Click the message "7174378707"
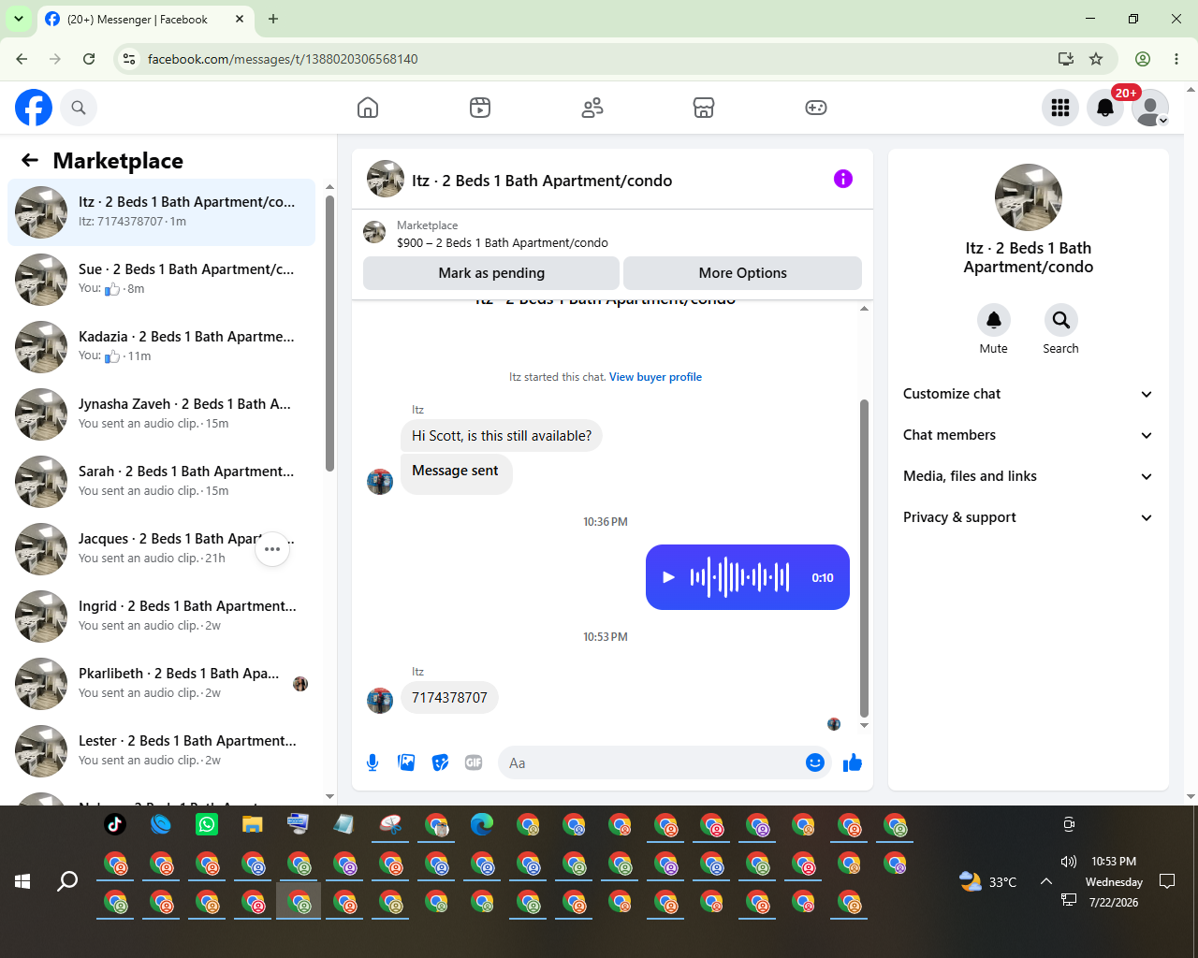This screenshot has height=958, width=1198. point(449,698)
